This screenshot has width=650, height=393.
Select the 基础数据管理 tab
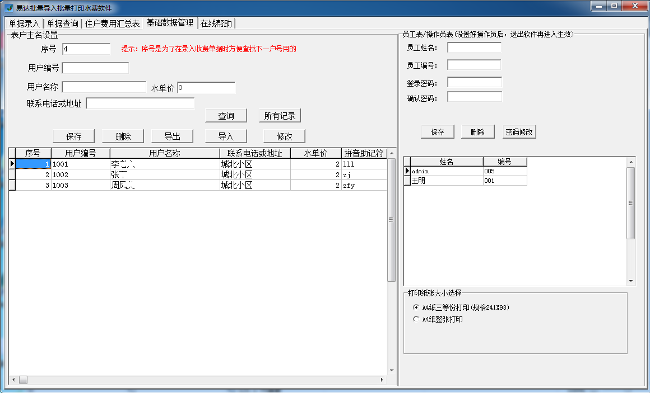pos(170,23)
